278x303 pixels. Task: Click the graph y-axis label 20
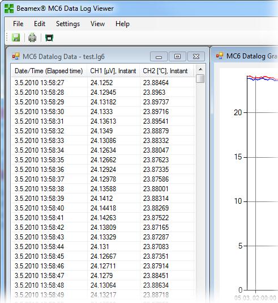tap(238, 112)
